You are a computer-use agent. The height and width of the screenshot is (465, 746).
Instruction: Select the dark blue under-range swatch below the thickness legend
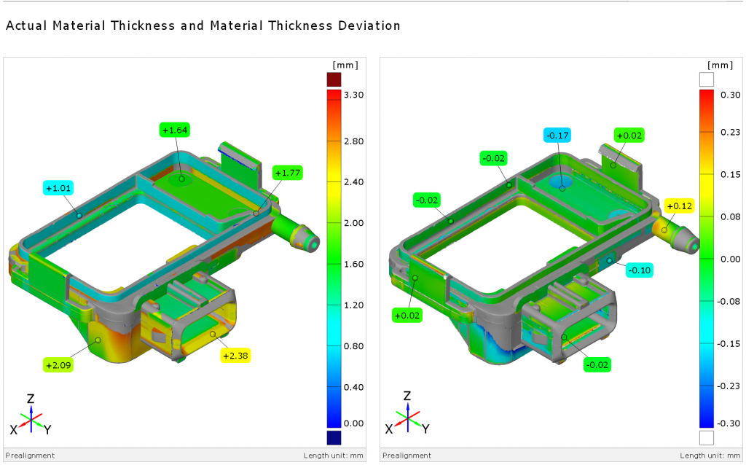pos(334,437)
